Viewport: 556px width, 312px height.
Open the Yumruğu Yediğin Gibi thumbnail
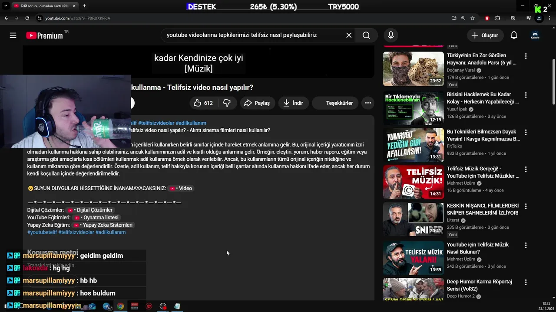pos(414,145)
